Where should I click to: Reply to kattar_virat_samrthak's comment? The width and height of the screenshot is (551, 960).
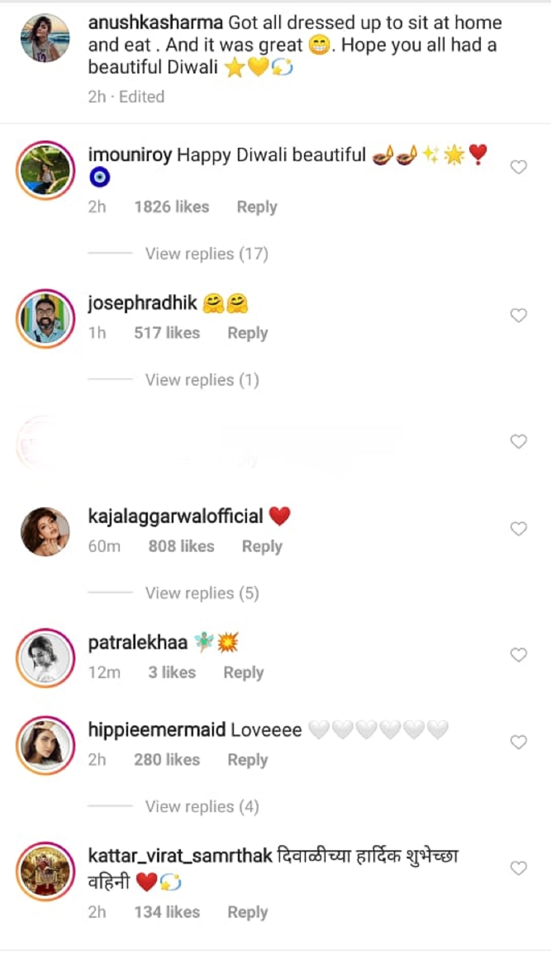tap(247, 912)
